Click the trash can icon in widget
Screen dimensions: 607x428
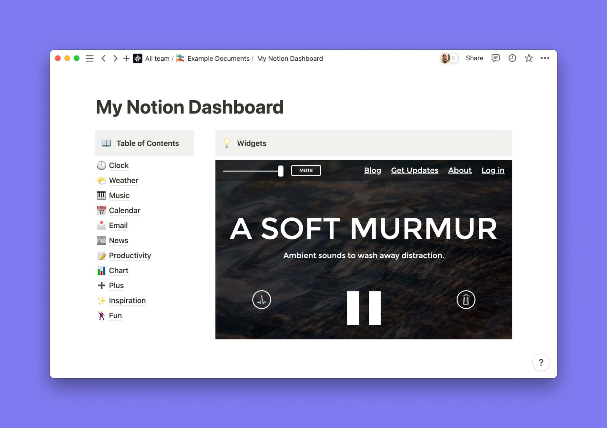click(x=466, y=300)
